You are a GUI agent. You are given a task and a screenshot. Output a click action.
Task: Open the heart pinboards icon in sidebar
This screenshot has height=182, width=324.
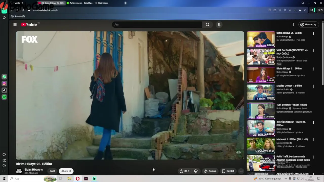point(4,155)
